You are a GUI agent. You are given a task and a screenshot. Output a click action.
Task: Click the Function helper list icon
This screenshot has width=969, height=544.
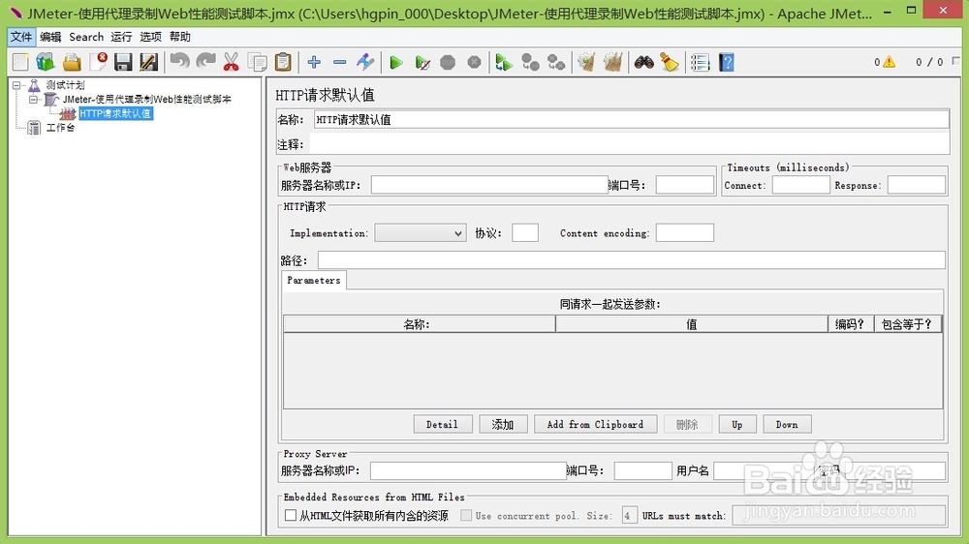point(701,62)
